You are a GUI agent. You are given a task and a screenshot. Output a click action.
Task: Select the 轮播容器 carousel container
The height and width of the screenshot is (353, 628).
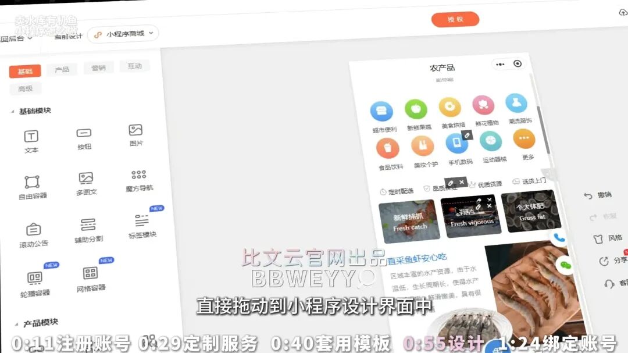(35, 279)
